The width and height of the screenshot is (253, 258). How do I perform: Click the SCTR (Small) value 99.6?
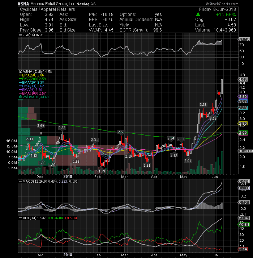158,30
